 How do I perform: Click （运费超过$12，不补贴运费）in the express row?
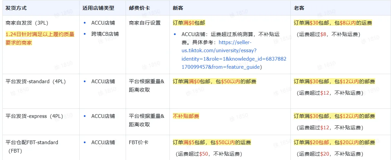pyautogui.click(x=330, y=128)
